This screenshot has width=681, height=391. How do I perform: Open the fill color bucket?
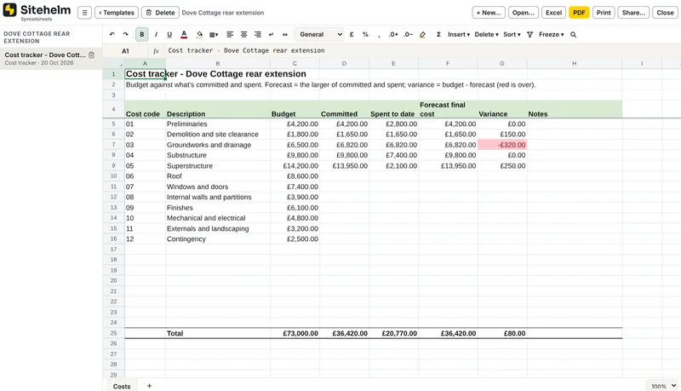199,34
